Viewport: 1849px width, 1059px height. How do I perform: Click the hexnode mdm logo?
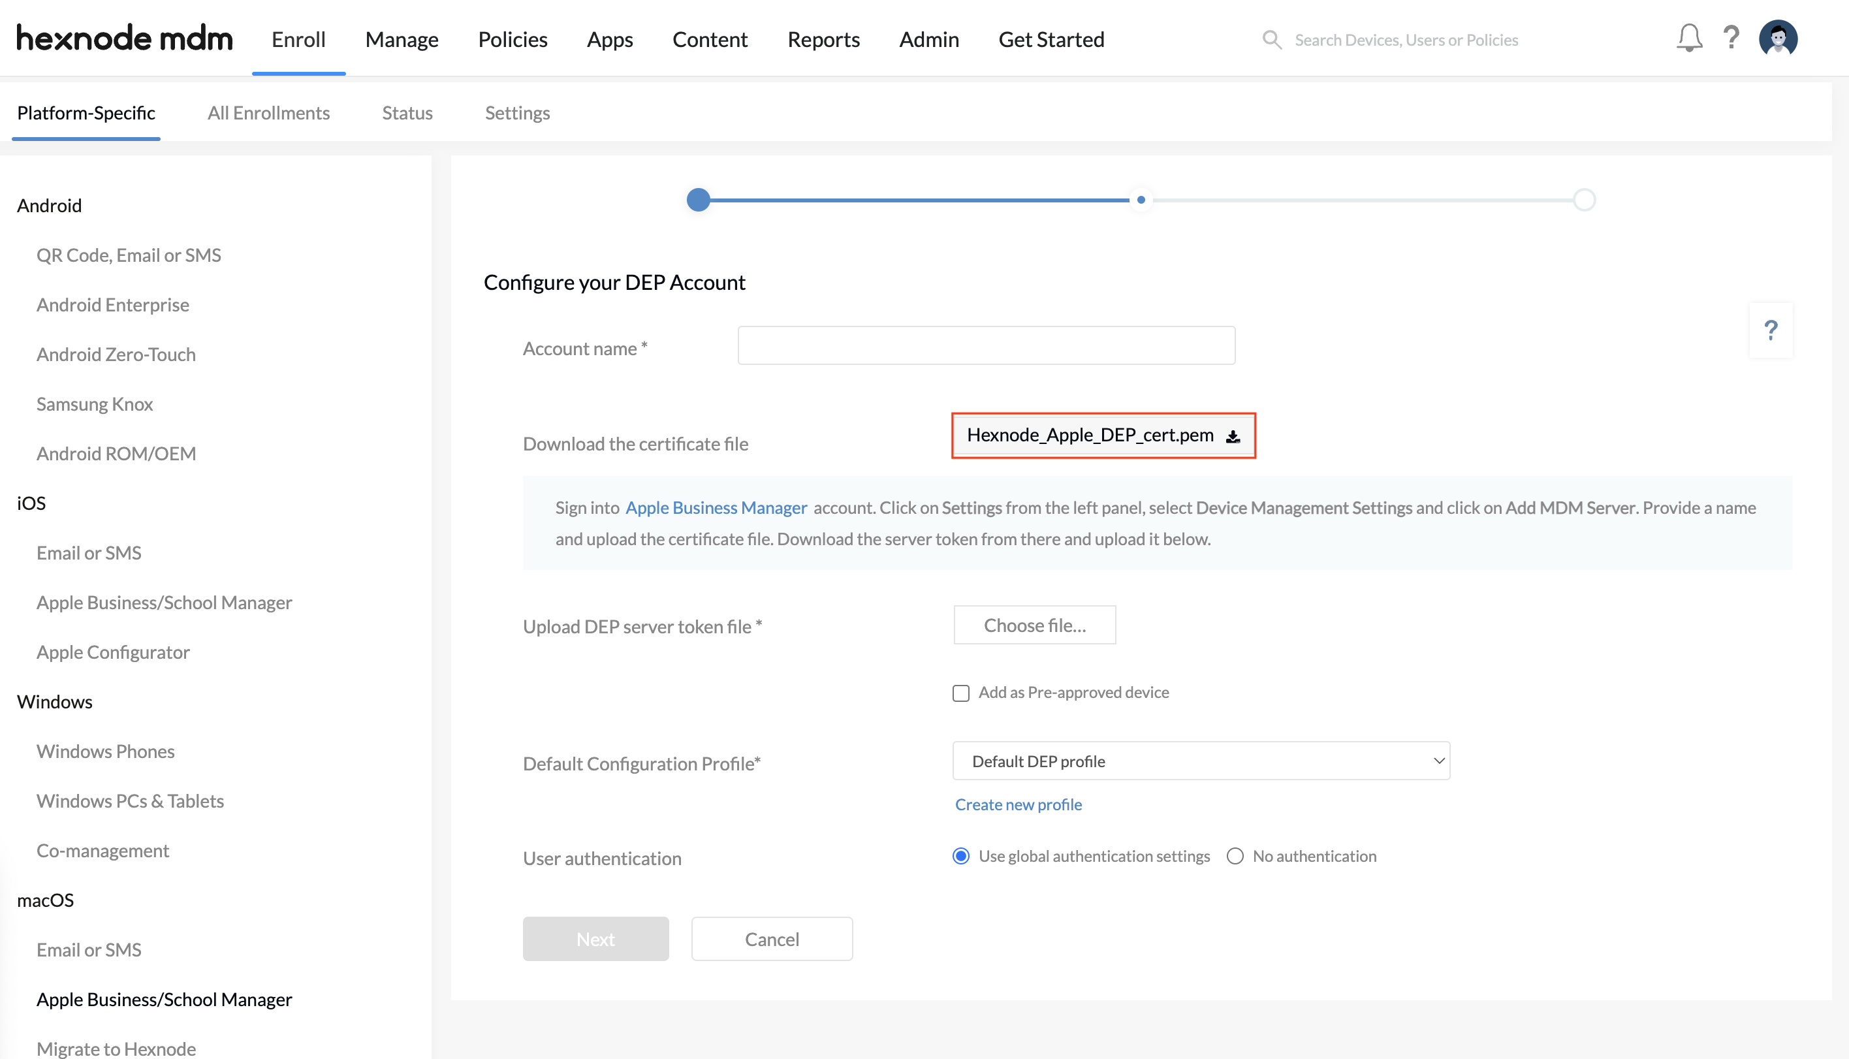(x=124, y=39)
